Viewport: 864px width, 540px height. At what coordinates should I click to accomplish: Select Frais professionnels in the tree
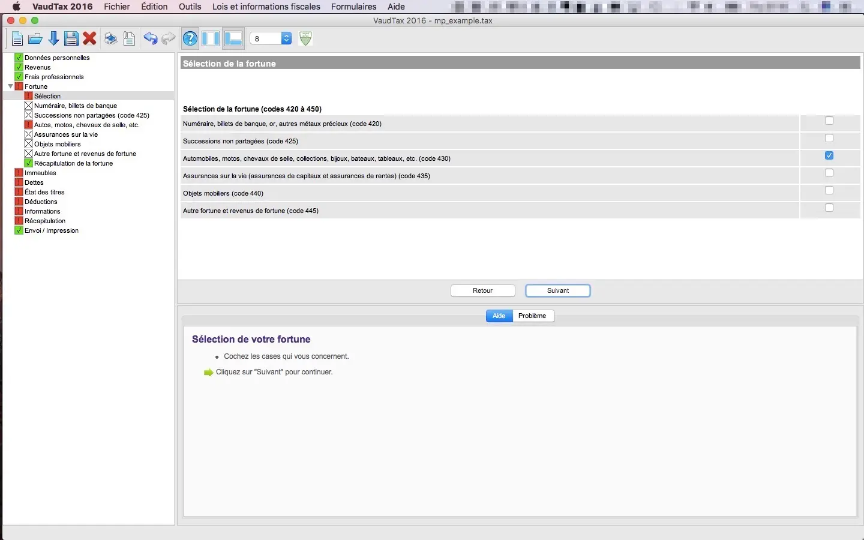point(54,77)
